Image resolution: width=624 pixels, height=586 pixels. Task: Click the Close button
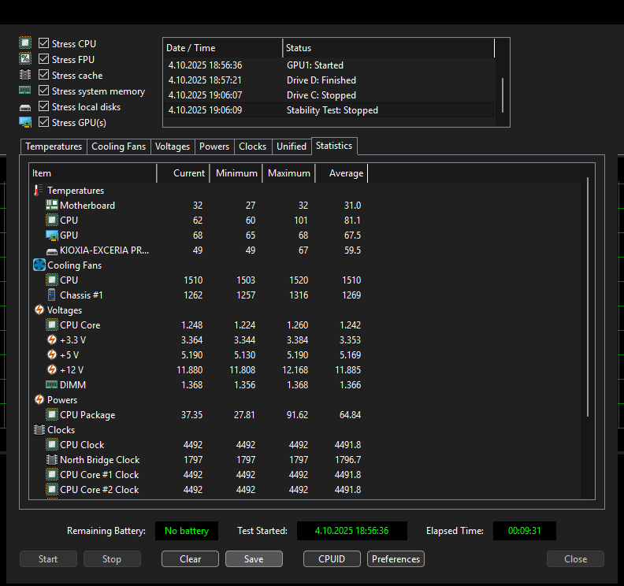click(x=575, y=559)
